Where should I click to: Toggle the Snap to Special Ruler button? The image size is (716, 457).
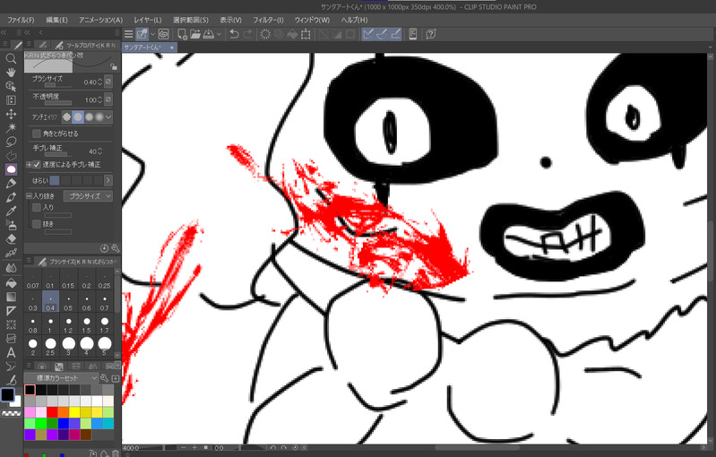382,34
